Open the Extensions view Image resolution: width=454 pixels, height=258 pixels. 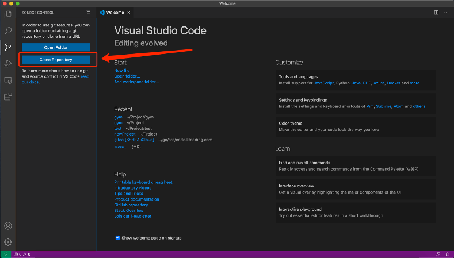pos(8,97)
